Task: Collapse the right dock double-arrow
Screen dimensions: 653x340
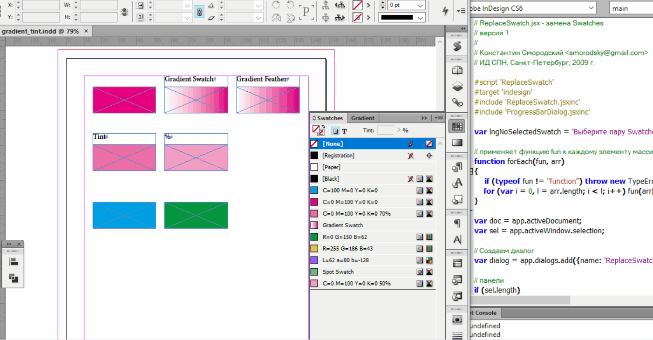Action: 463,28
